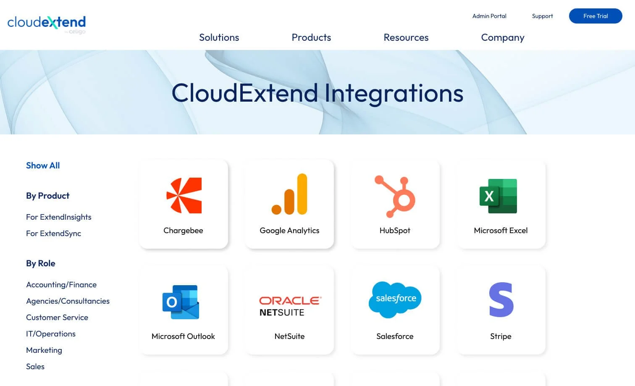The image size is (635, 386).
Task: Filter by For ExtendInsights
Action: point(59,217)
